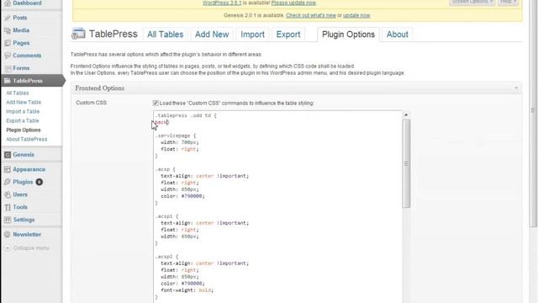
Task: Click the Custom CSS scrollbar up arrow
Action: pos(406,114)
